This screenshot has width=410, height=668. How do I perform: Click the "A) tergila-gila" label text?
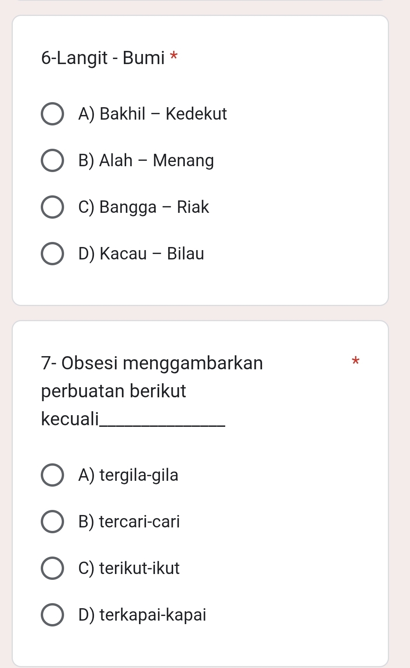(x=128, y=475)
